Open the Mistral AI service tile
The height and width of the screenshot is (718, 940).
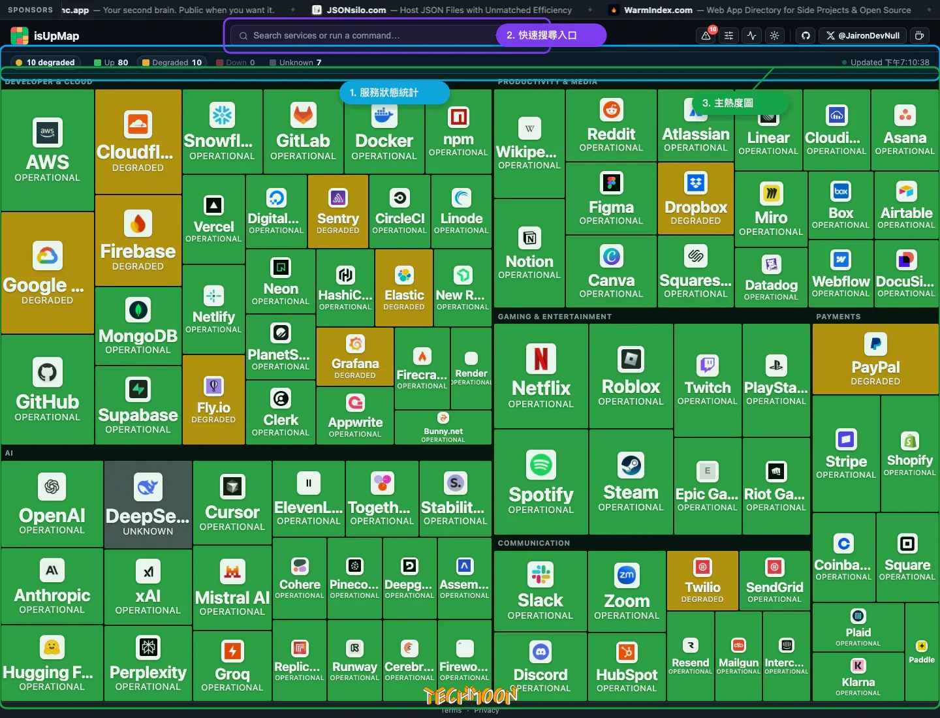point(232,587)
